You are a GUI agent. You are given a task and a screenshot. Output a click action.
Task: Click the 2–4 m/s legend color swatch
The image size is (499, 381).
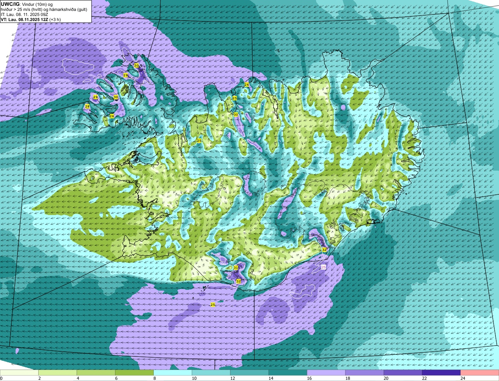pos(58,373)
